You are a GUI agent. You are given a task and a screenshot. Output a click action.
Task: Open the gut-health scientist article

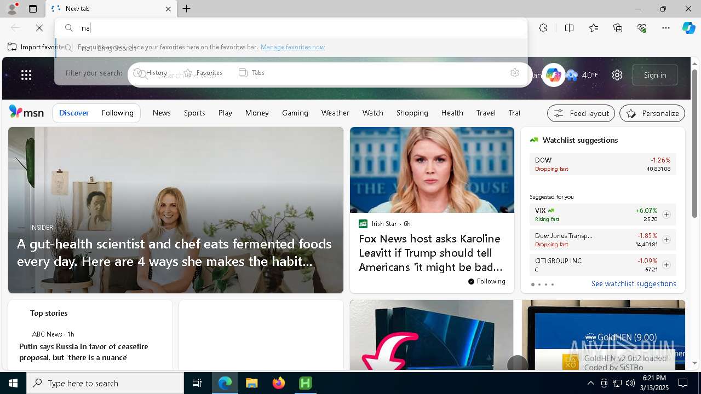point(176,210)
